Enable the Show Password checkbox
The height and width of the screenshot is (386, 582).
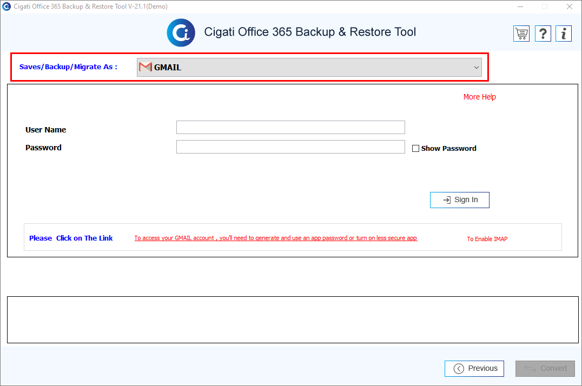pos(416,149)
